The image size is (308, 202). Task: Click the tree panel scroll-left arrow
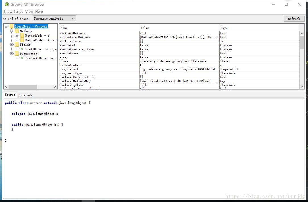(x=6, y=87)
